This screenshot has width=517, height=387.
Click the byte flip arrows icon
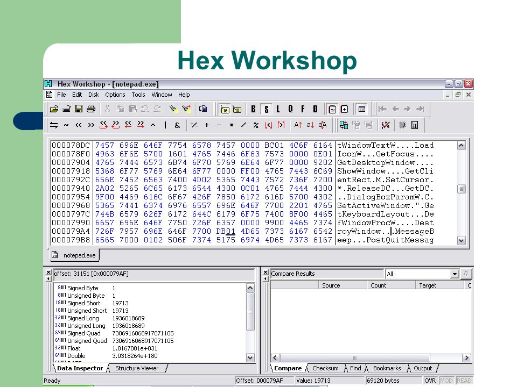click(x=54, y=125)
